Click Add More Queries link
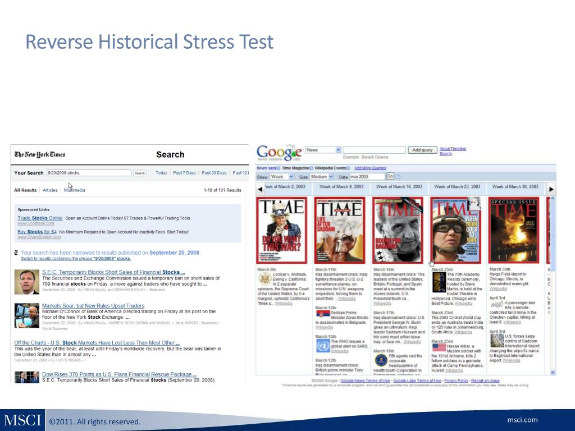This screenshot has height=431, width=575. [370, 168]
